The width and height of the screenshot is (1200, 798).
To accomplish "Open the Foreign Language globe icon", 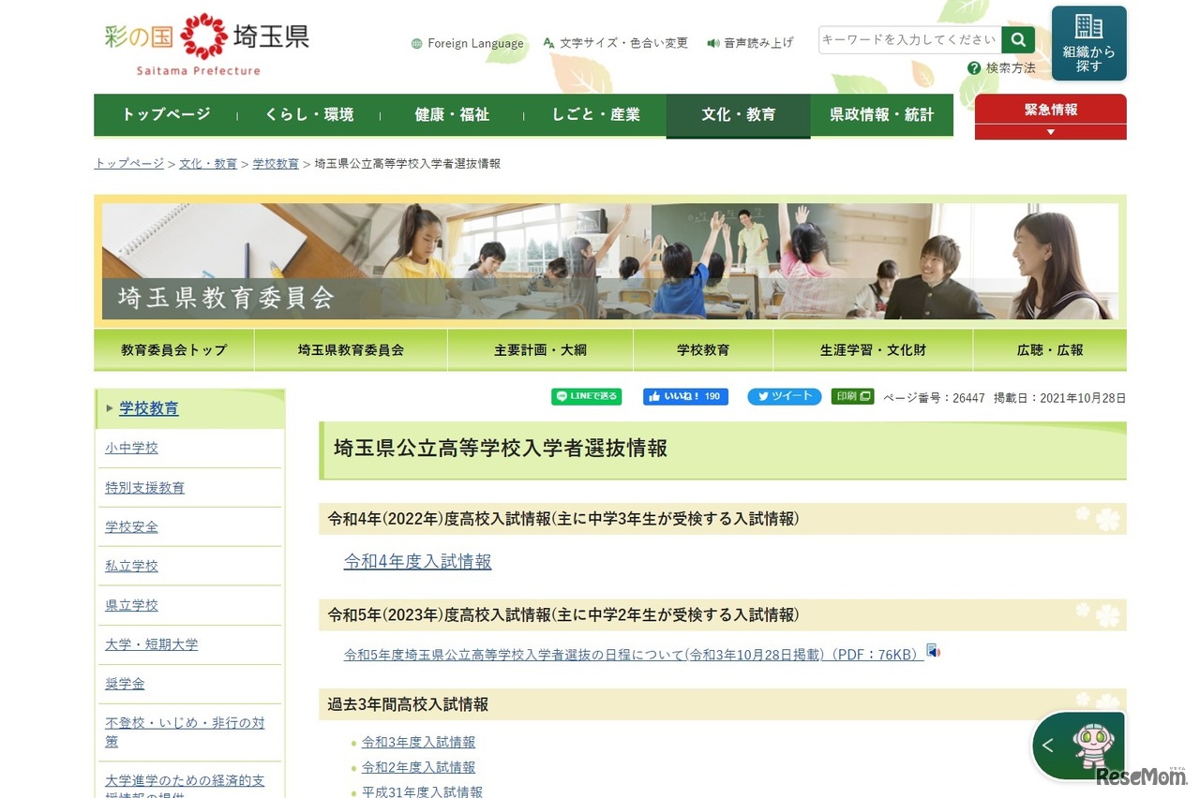I will [415, 43].
